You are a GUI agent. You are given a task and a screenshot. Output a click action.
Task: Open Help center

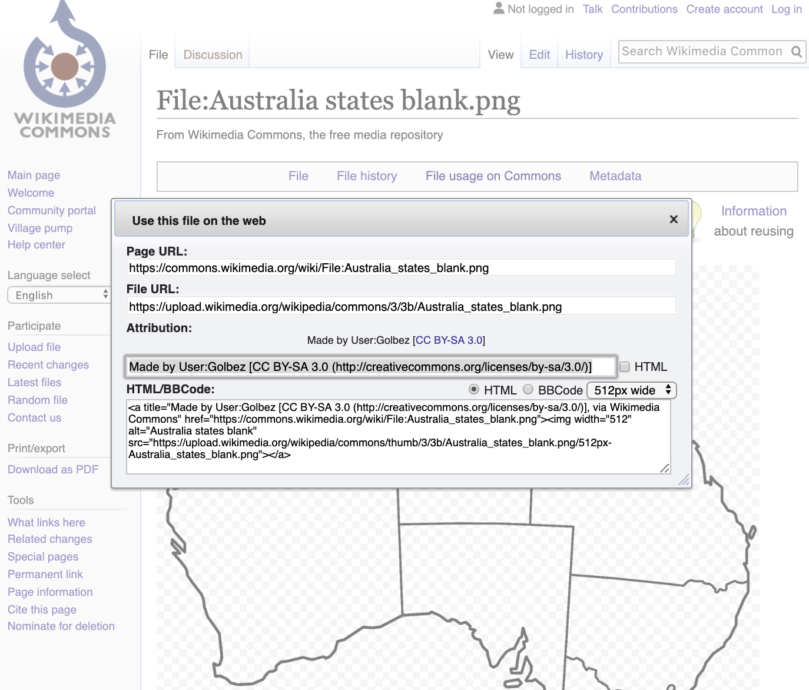37,244
